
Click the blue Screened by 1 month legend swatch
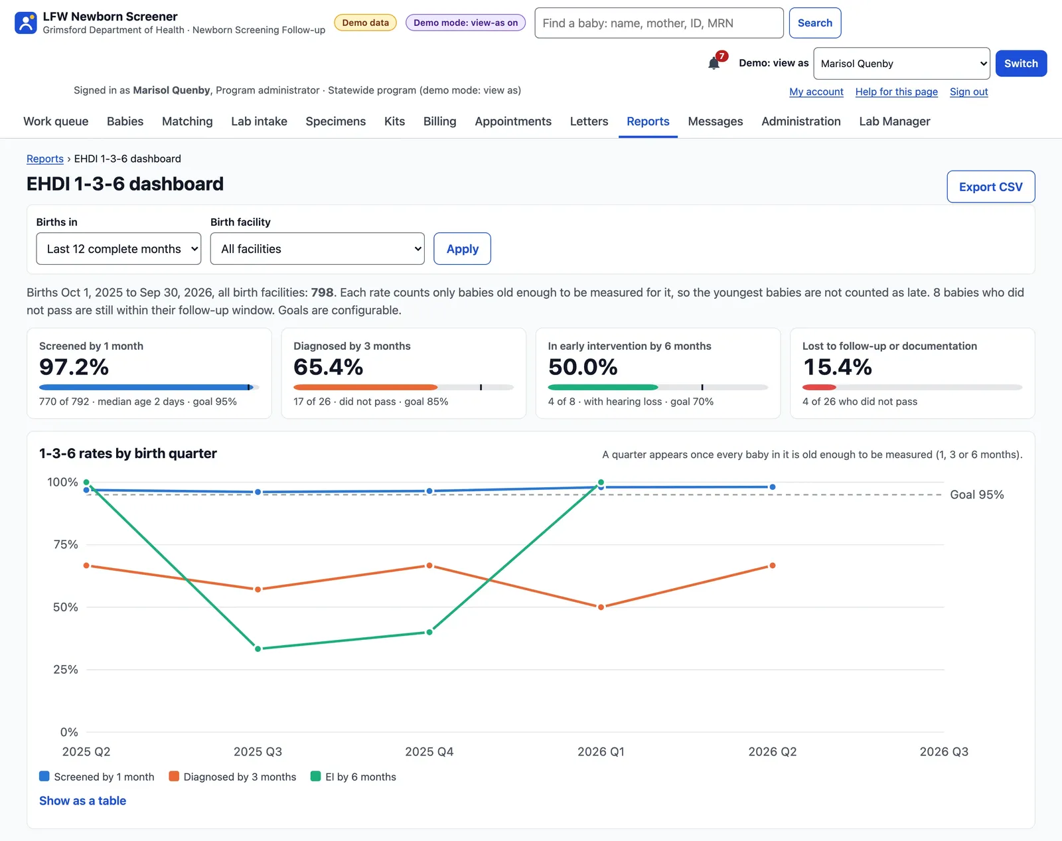point(44,776)
